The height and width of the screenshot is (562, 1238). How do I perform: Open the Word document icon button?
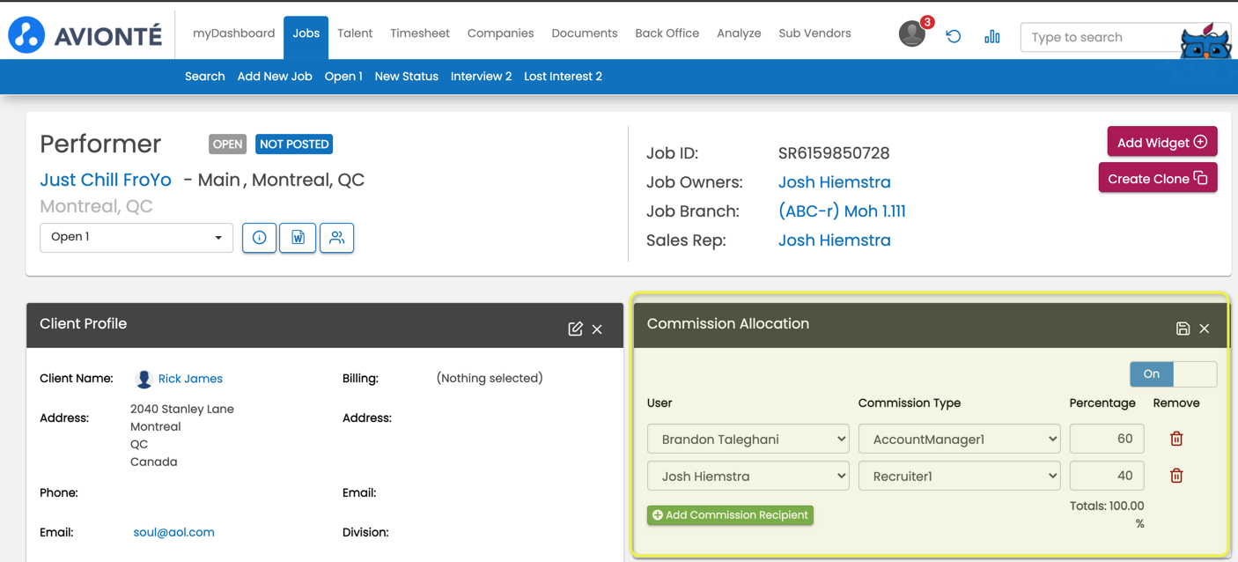tap(298, 238)
